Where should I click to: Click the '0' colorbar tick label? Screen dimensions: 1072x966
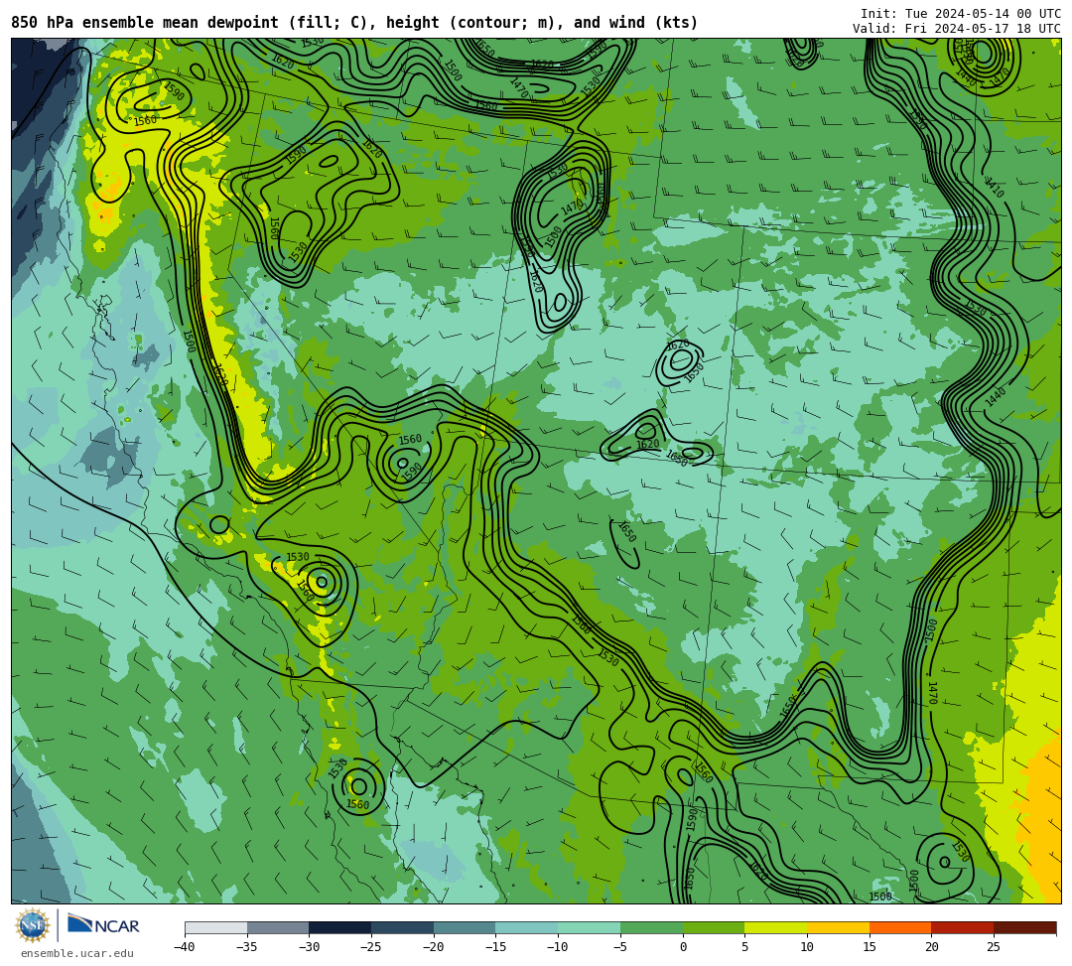coord(683,947)
